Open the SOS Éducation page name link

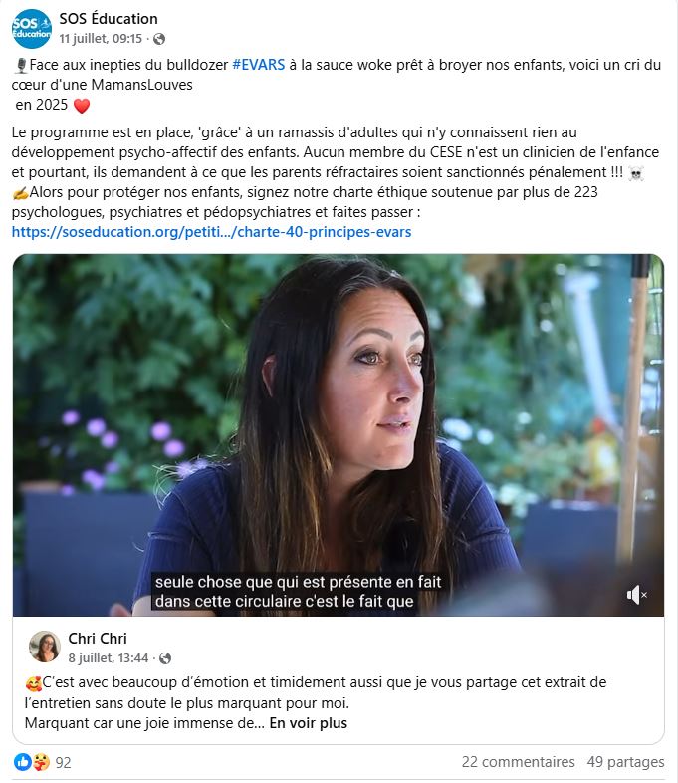point(109,19)
